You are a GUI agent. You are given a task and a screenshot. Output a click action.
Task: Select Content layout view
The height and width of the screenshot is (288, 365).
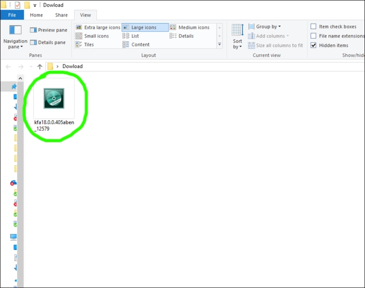tap(136, 45)
